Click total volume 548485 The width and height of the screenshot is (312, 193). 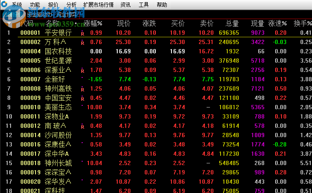click(x=229, y=163)
